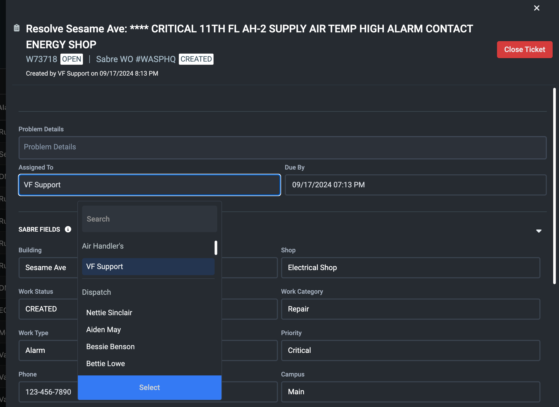The image size is (559, 407).
Task: Click the Campus field showing Main
Action: tap(410, 392)
